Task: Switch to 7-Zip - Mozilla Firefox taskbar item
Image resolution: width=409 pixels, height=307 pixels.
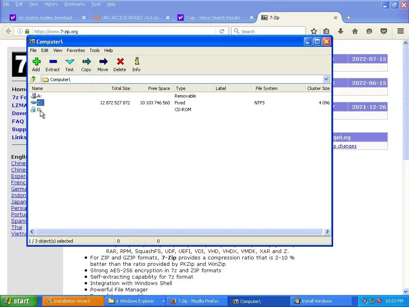Action: (197, 301)
